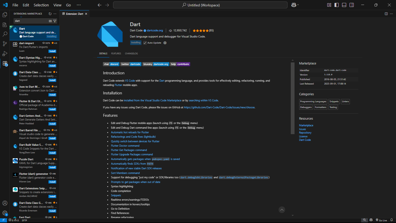Click the split editor right icon
The image size is (396, 223).
(x=386, y=14)
